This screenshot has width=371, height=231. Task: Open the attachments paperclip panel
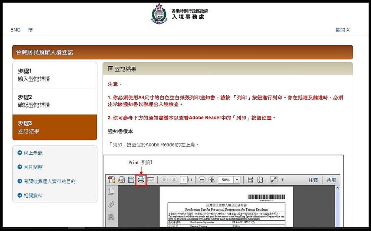[111, 204]
